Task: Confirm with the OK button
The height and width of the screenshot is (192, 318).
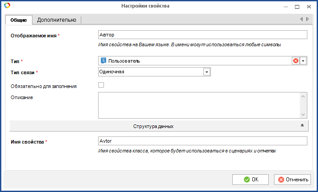Action: point(250,180)
